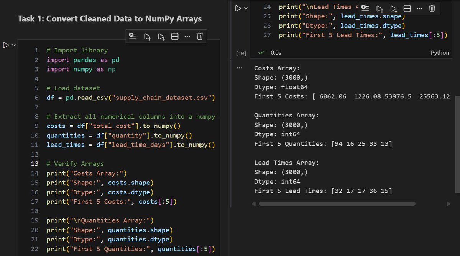The image size is (460, 256).
Task: Click the '# Extract all numerical columns' comment
Action: [x=131, y=116]
